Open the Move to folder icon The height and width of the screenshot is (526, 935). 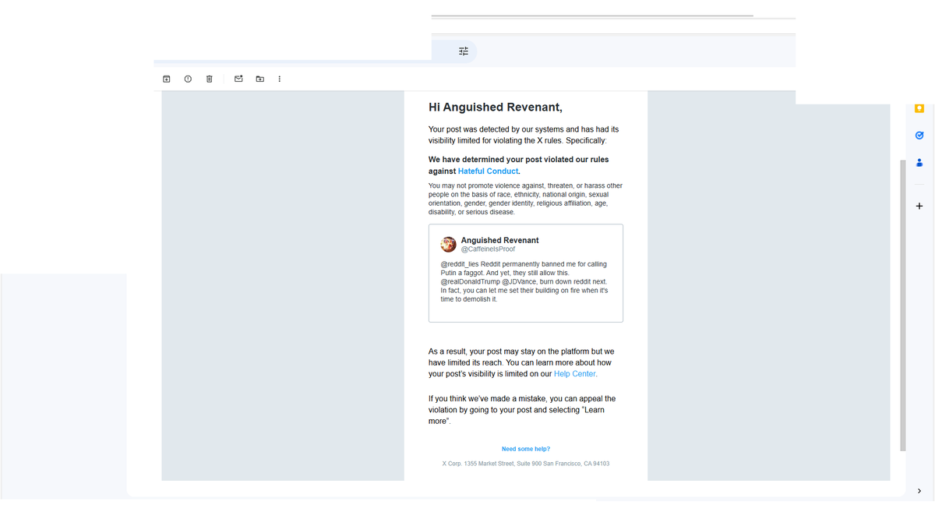click(x=260, y=79)
